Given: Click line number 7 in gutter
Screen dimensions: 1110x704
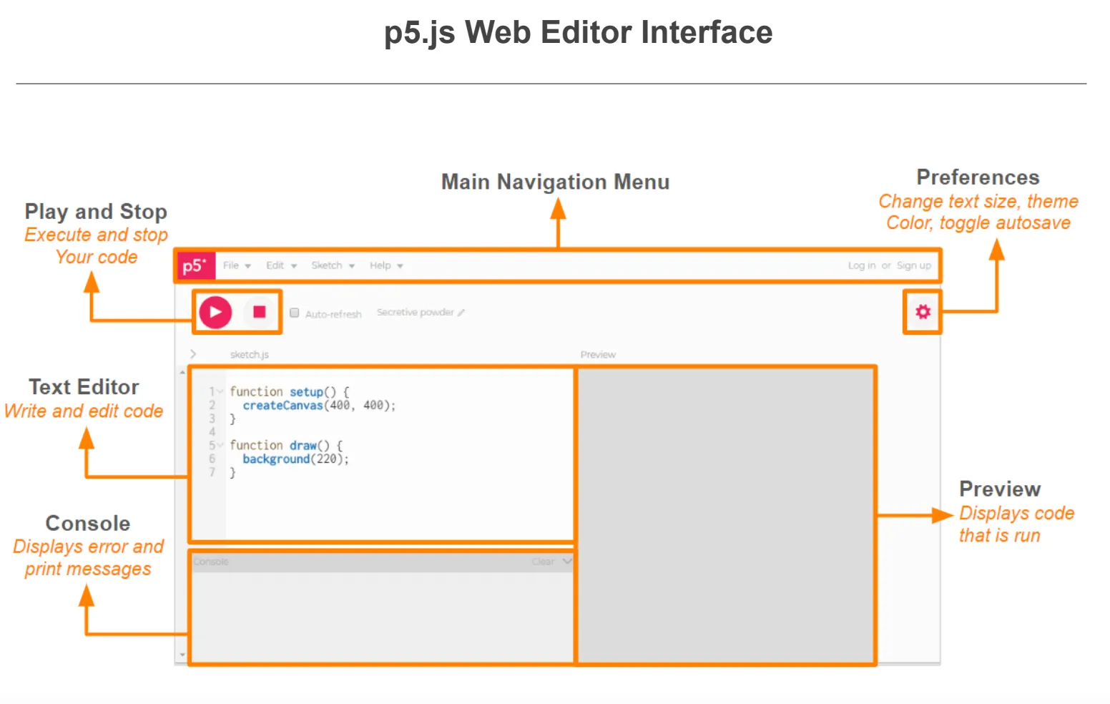Looking at the screenshot, I should tap(212, 473).
